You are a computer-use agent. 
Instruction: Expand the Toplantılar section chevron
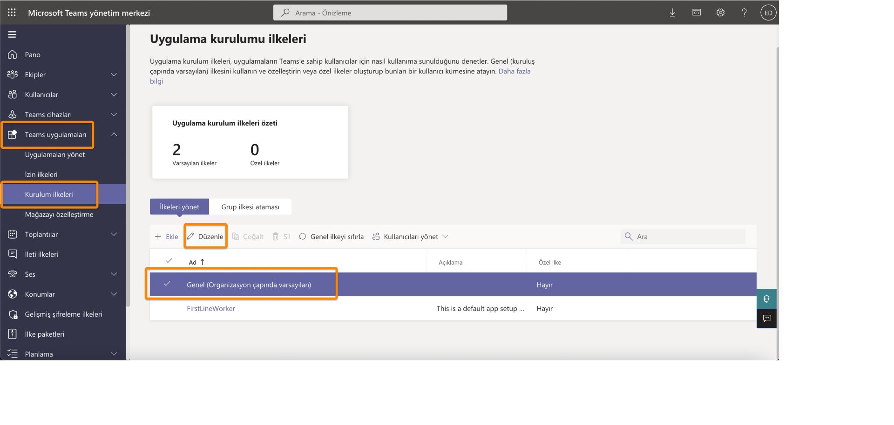click(114, 234)
